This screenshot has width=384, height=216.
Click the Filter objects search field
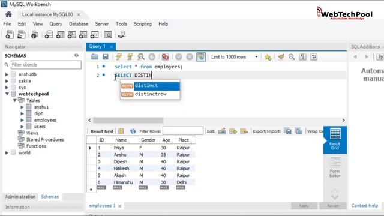click(46, 65)
